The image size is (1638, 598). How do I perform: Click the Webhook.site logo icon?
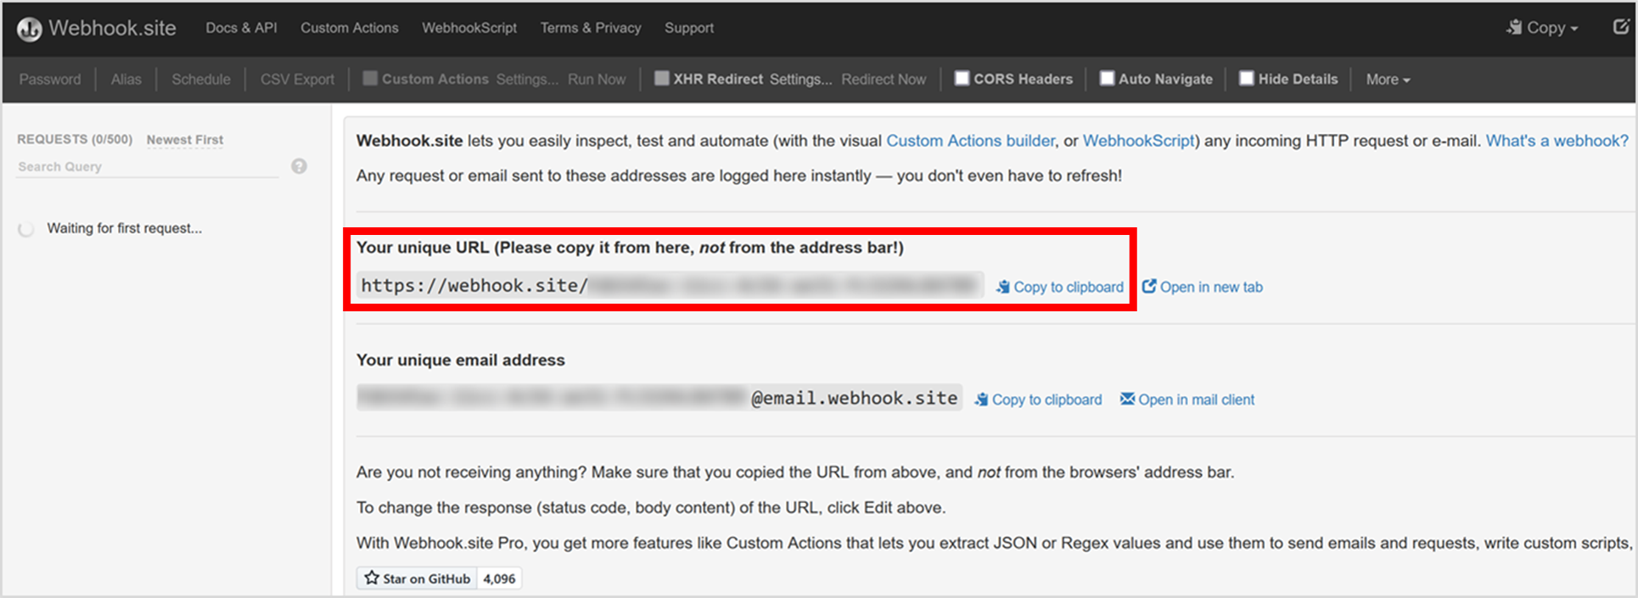(30, 30)
